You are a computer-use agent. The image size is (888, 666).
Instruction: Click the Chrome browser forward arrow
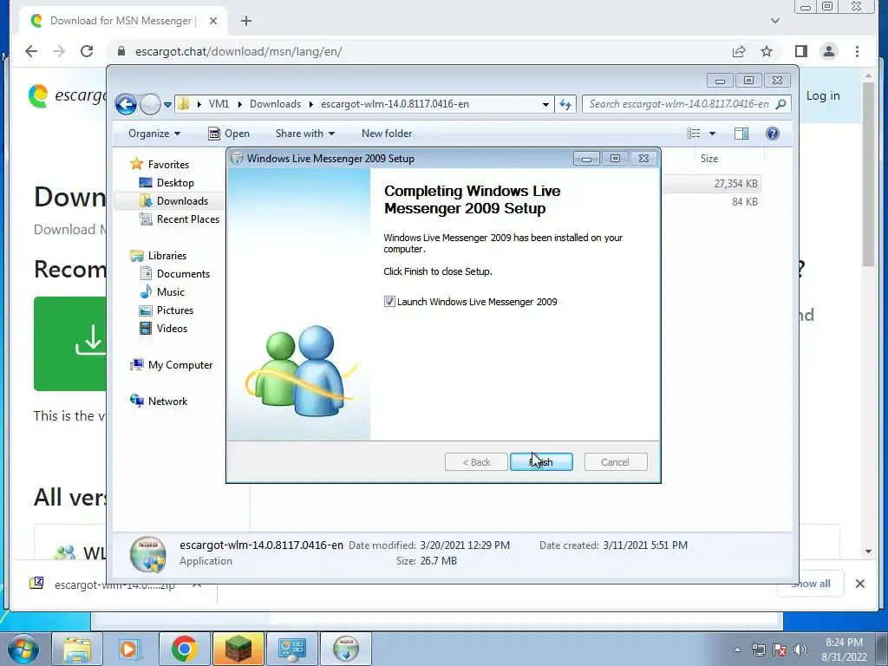pos(59,51)
